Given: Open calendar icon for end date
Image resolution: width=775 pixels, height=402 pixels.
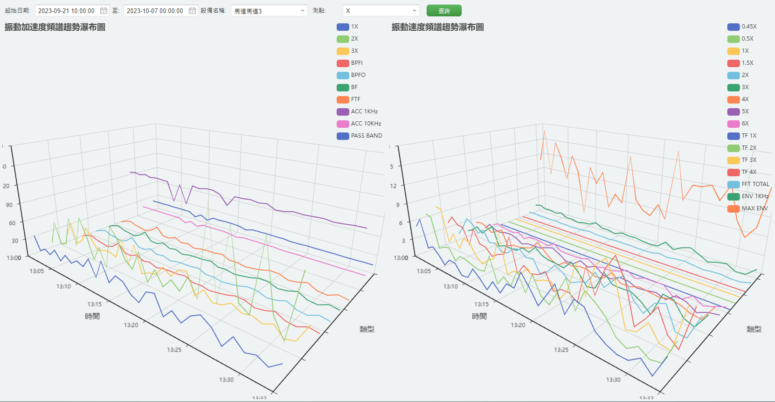Looking at the screenshot, I should (192, 11).
